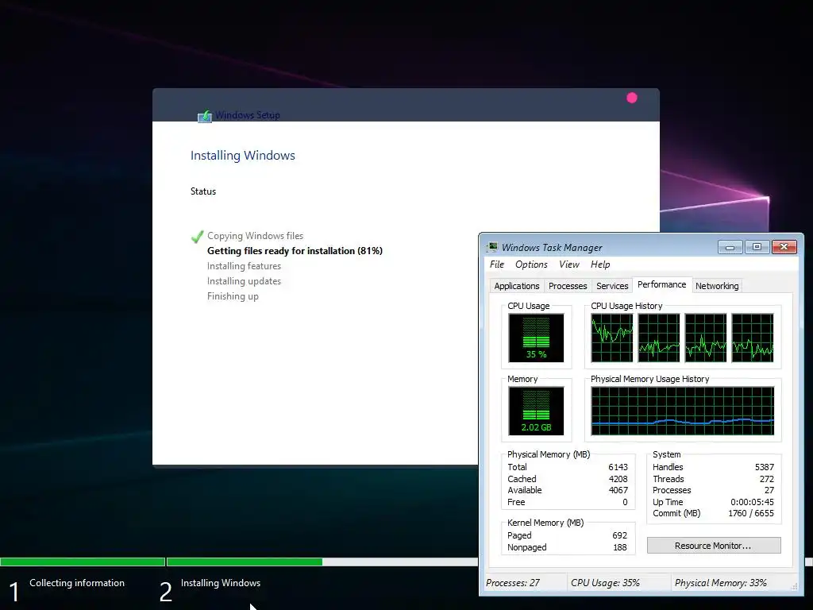This screenshot has height=610, width=813.
Task: Open Resource Monitor from Task Manager
Action: pyautogui.click(x=714, y=546)
